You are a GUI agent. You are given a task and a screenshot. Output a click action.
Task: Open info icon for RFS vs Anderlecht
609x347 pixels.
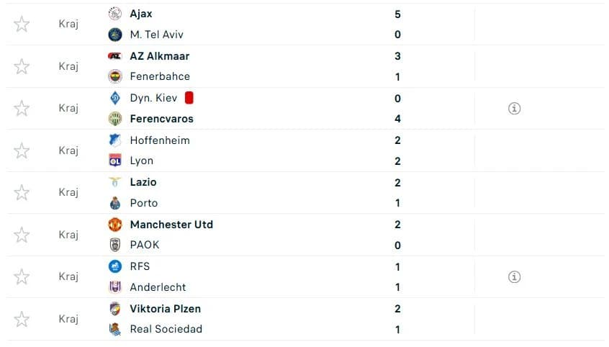click(514, 277)
